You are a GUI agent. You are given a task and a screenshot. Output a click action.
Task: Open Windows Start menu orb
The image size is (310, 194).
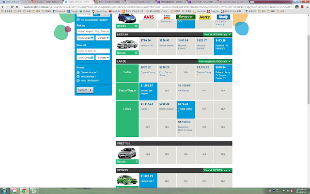tap(4, 191)
